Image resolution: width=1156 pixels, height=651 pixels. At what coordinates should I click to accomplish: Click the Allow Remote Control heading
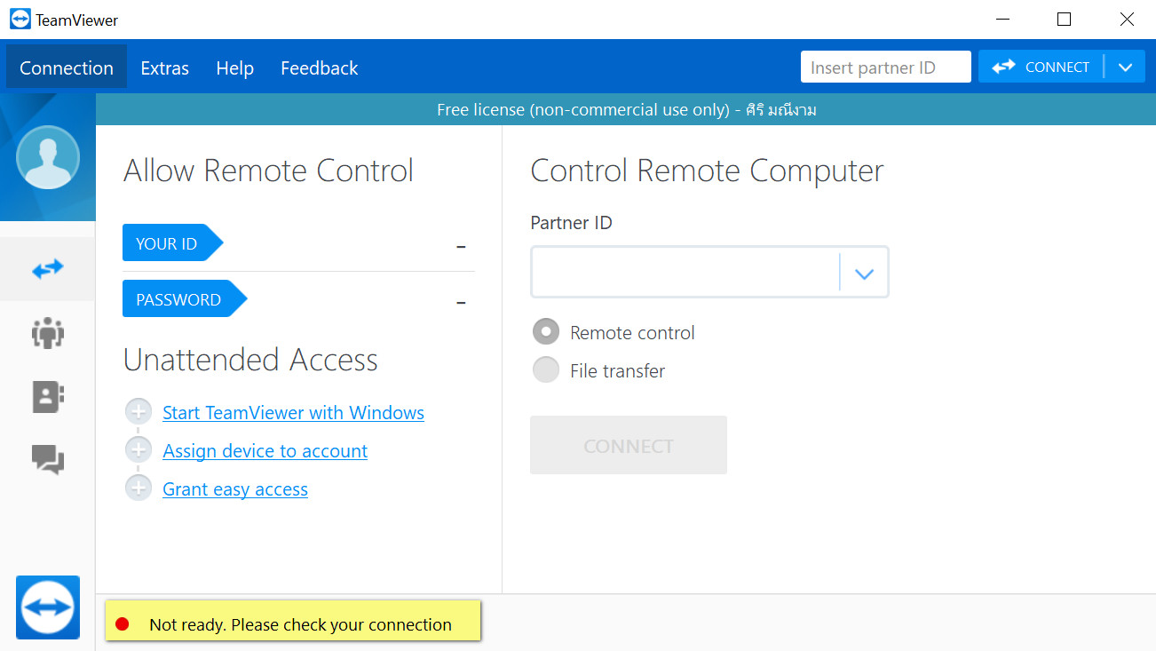pyautogui.click(x=268, y=171)
